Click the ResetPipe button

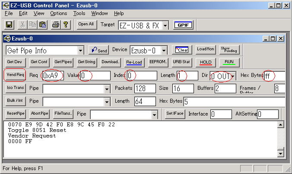pyautogui.click(x=16, y=114)
